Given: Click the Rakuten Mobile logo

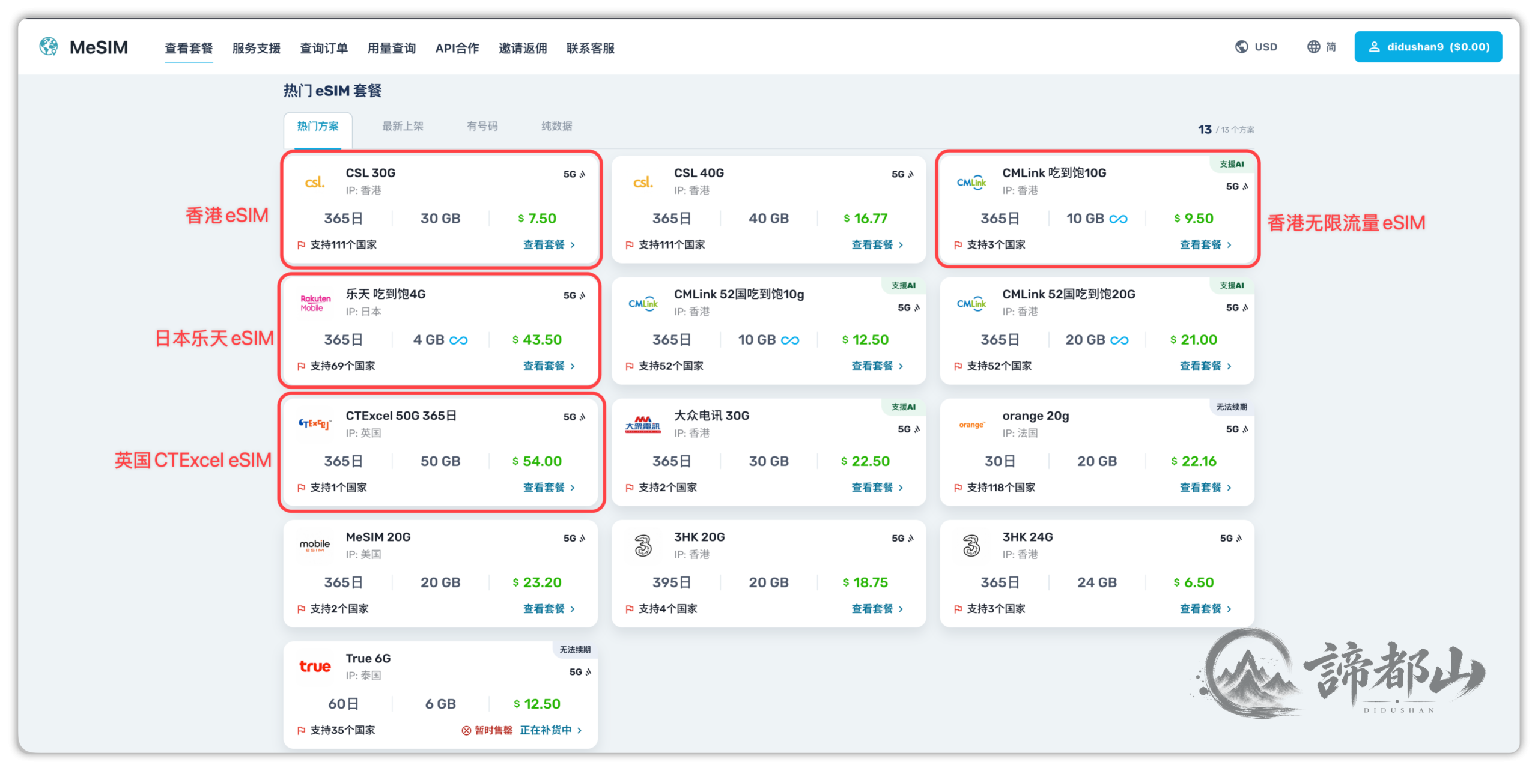Looking at the screenshot, I should click(x=315, y=303).
